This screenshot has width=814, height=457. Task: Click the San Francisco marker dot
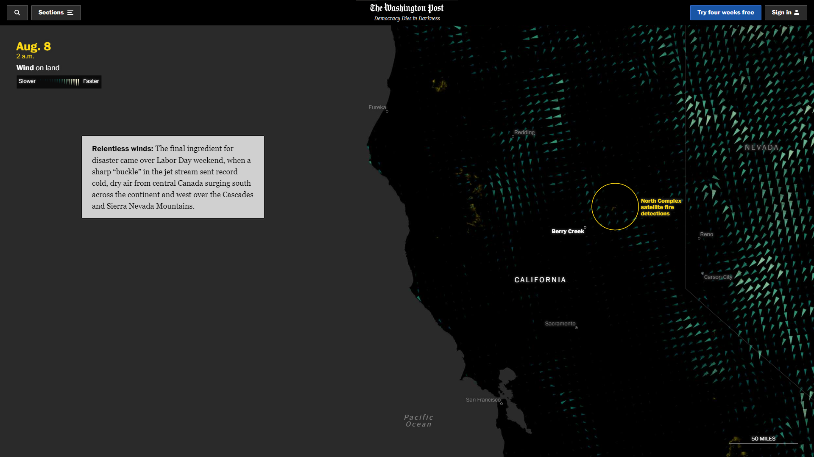tap(502, 404)
